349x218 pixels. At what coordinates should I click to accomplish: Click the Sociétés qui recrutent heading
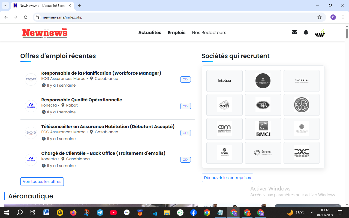click(236, 56)
